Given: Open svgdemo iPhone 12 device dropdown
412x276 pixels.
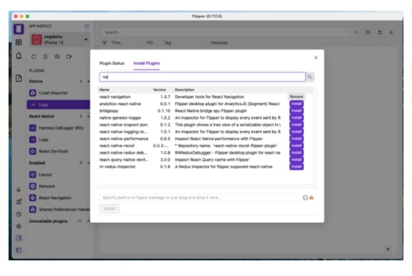Looking at the screenshot, I should [60, 39].
